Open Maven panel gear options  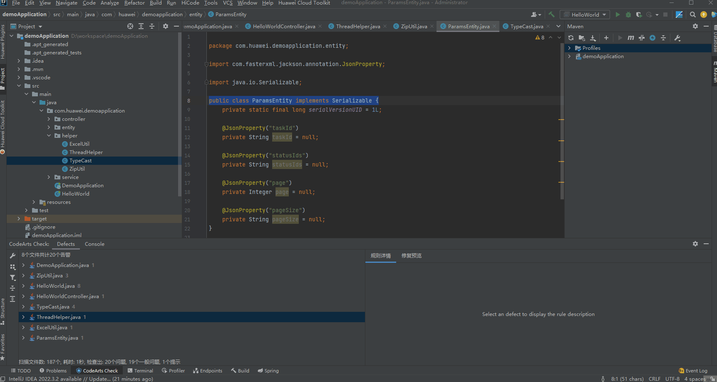point(695,26)
